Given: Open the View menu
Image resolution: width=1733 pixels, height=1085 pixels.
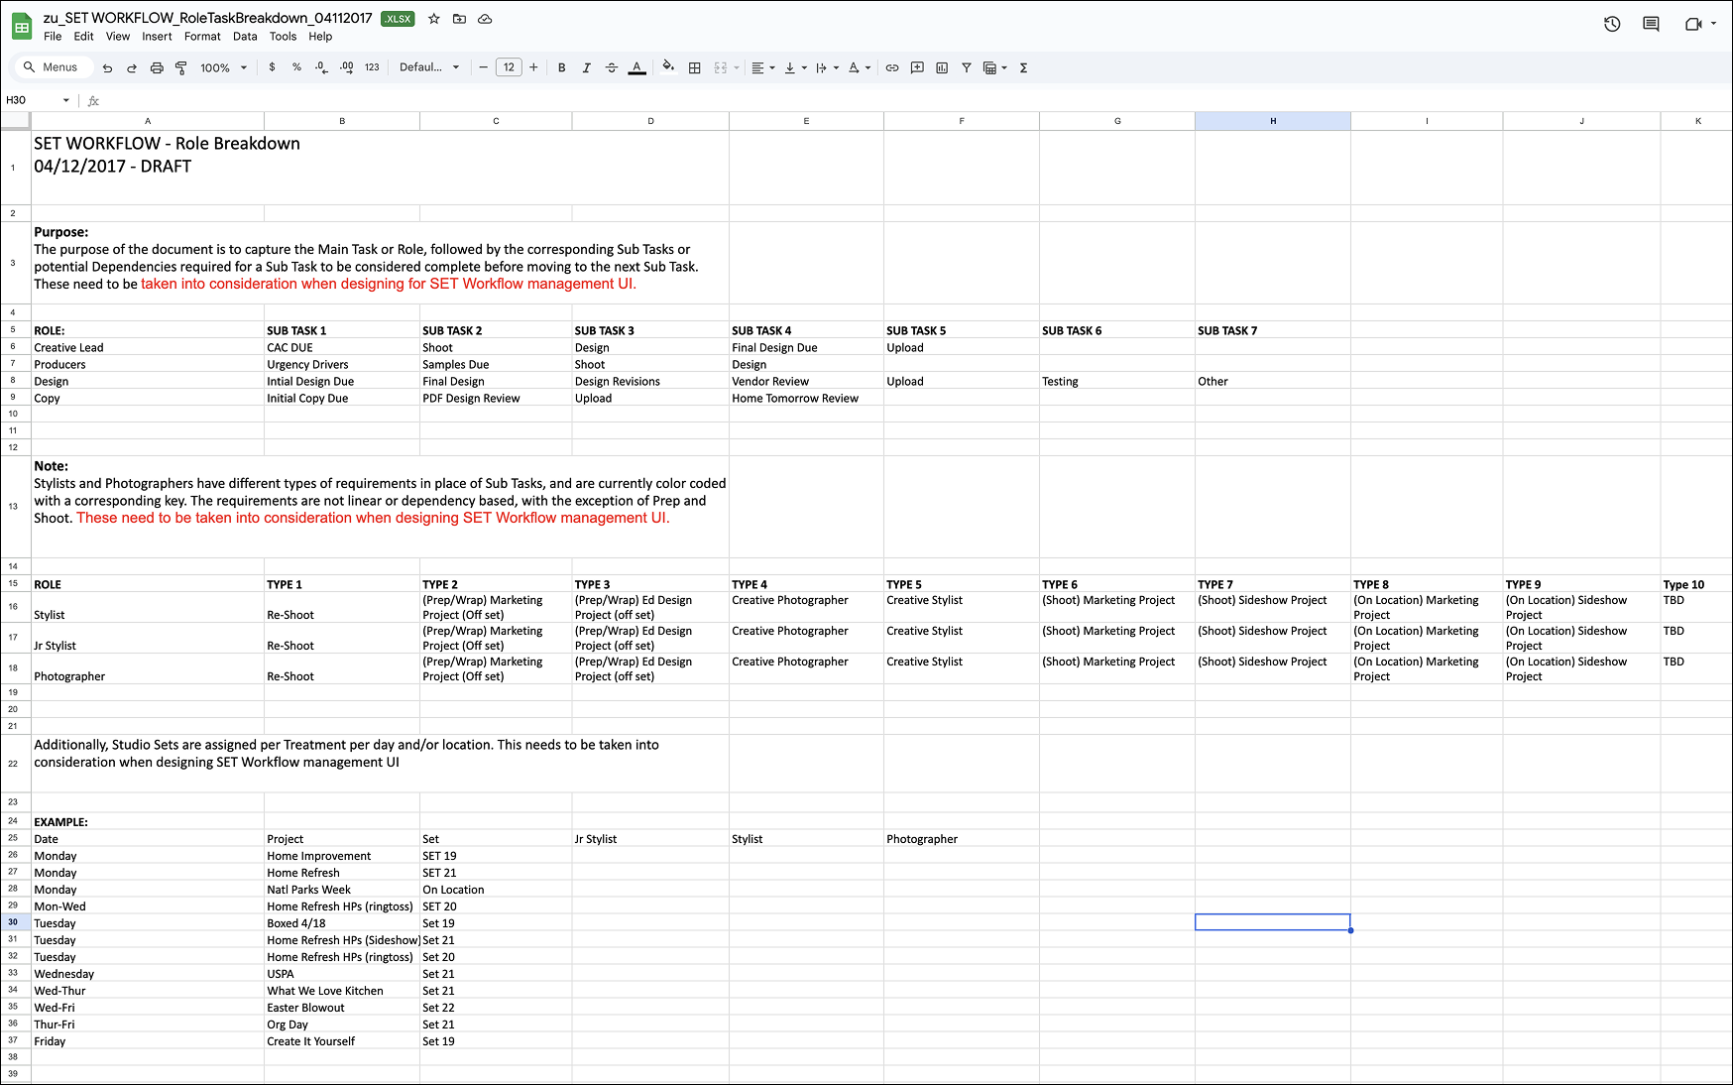Looking at the screenshot, I should tap(118, 37).
